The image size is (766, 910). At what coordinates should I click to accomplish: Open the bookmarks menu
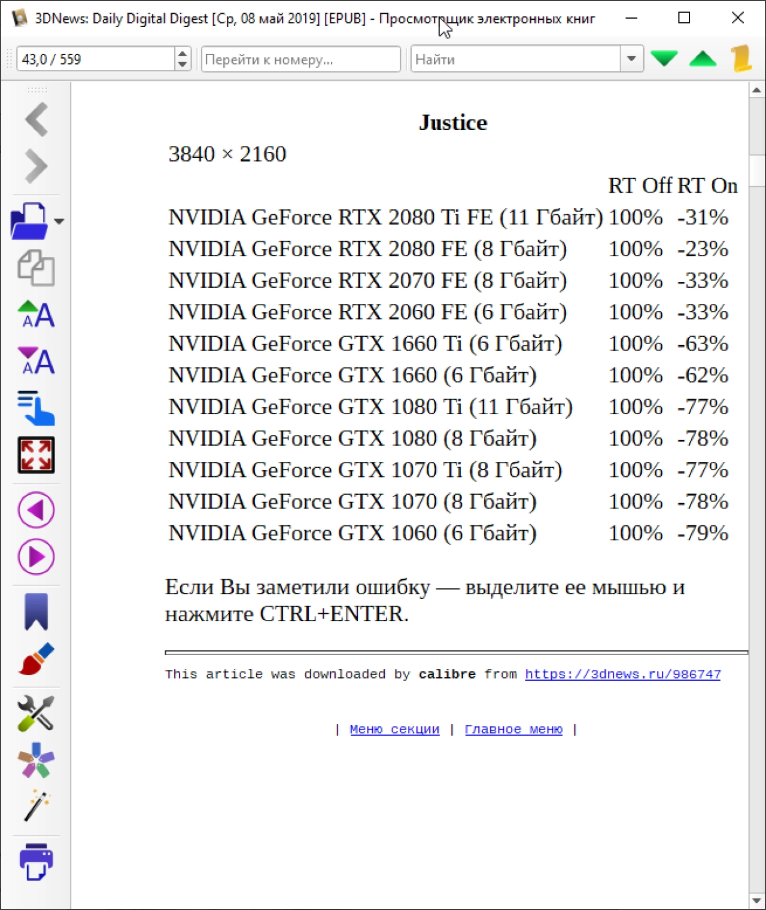pyautogui.click(x=37, y=612)
